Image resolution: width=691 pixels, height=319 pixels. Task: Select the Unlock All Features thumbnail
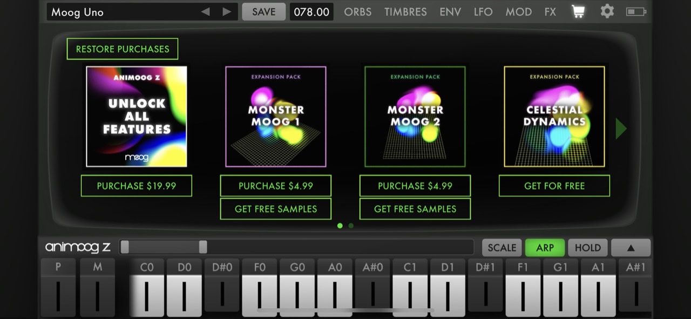(x=137, y=117)
